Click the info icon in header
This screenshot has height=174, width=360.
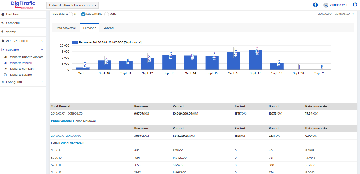[315, 5]
